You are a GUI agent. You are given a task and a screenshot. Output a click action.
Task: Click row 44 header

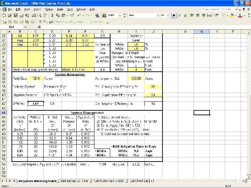[3, 113]
